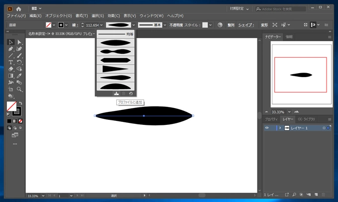Switch to the プロパティ tab
Viewport: 338px width, 202px height.
[271, 119]
